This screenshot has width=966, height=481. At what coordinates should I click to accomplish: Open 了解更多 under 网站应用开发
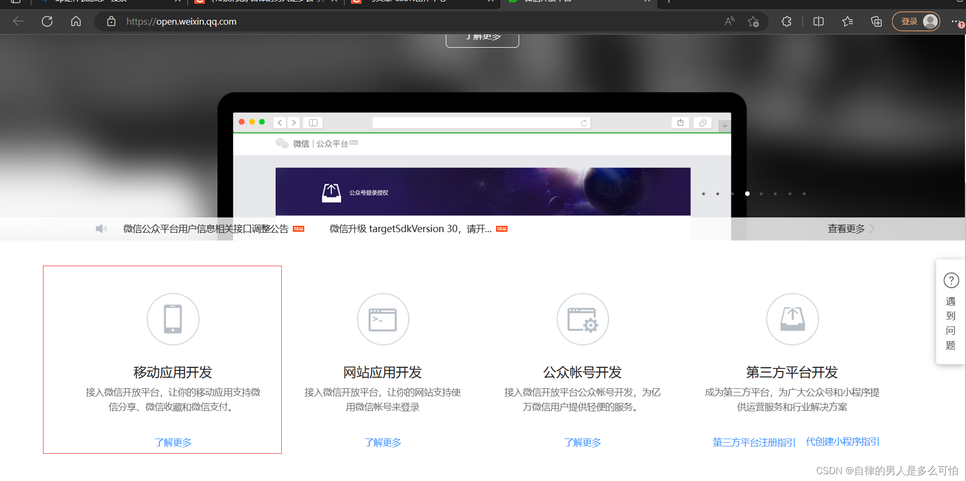pyautogui.click(x=383, y=443)
